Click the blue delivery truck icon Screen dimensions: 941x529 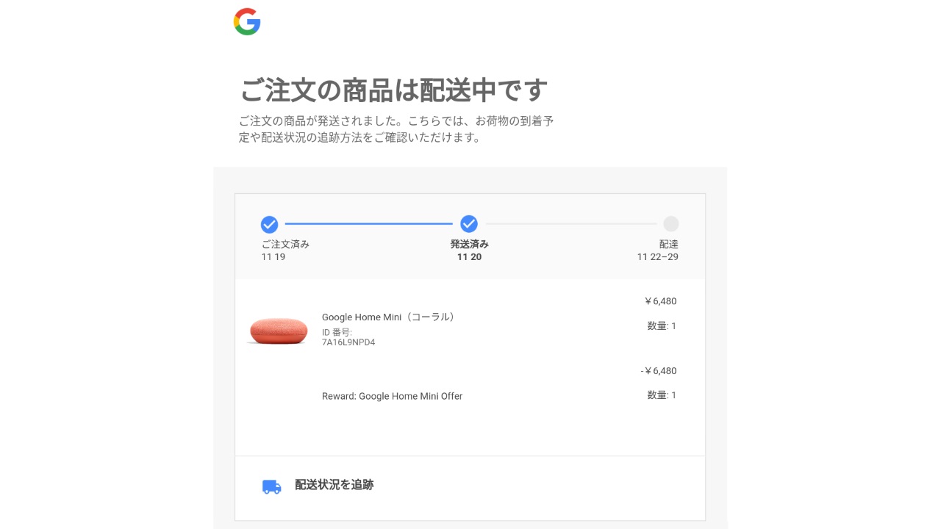(x=271, y=486)
